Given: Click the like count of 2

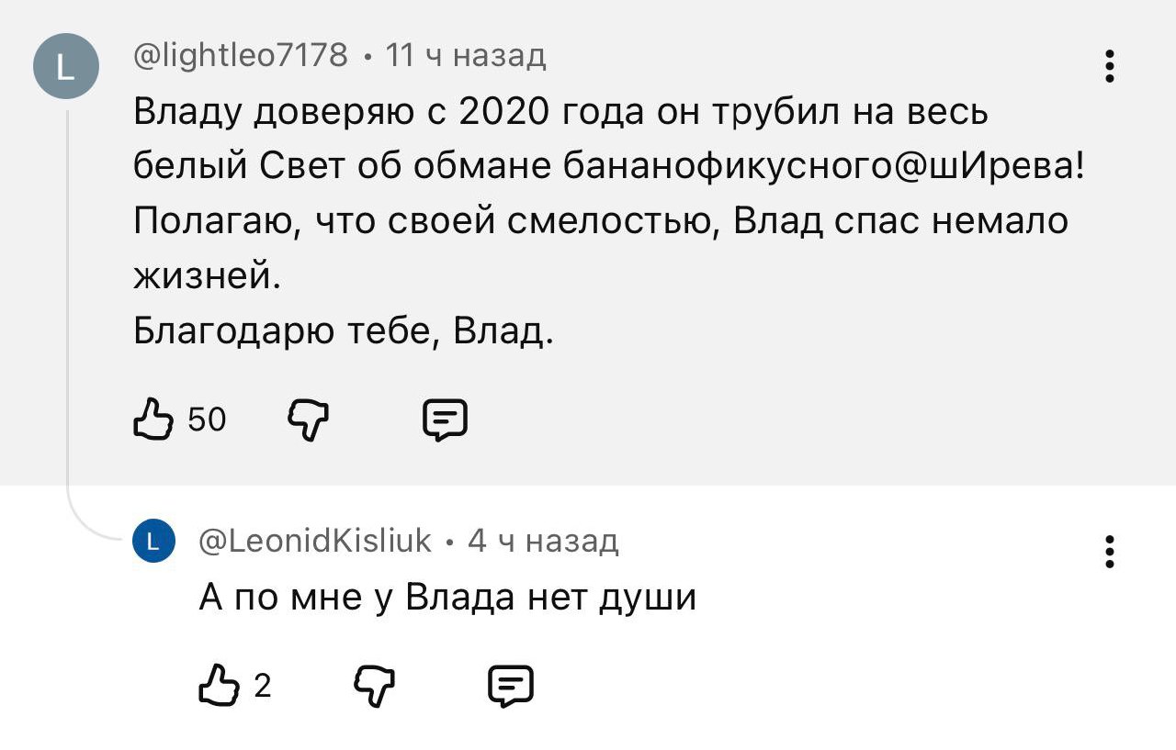Looking at the screenshot, I should [x=262, y=687].
